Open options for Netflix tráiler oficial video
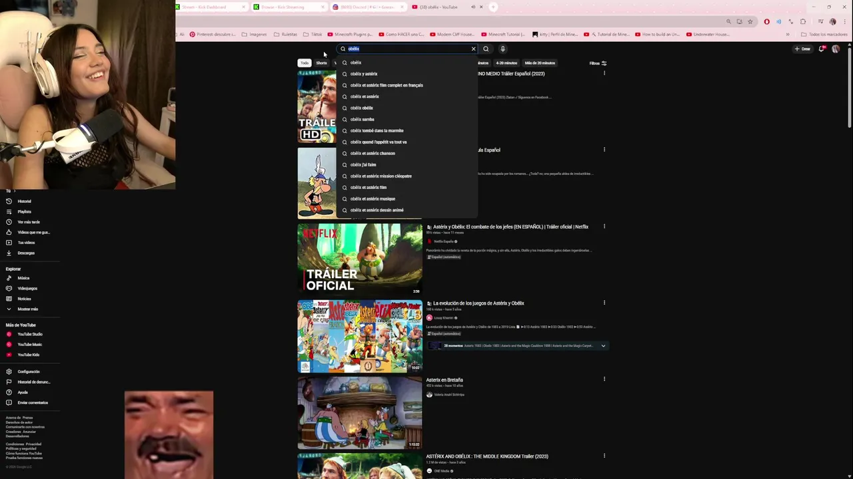This screenshot has height=479, width=853. click(x=604, y=226)
